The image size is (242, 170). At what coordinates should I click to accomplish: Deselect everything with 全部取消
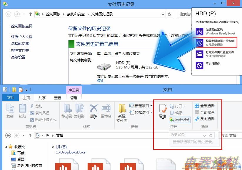click(x=205, y=112)
